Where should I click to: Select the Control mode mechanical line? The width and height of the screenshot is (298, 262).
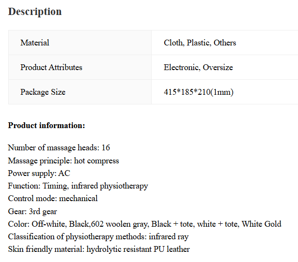point(53,199)
